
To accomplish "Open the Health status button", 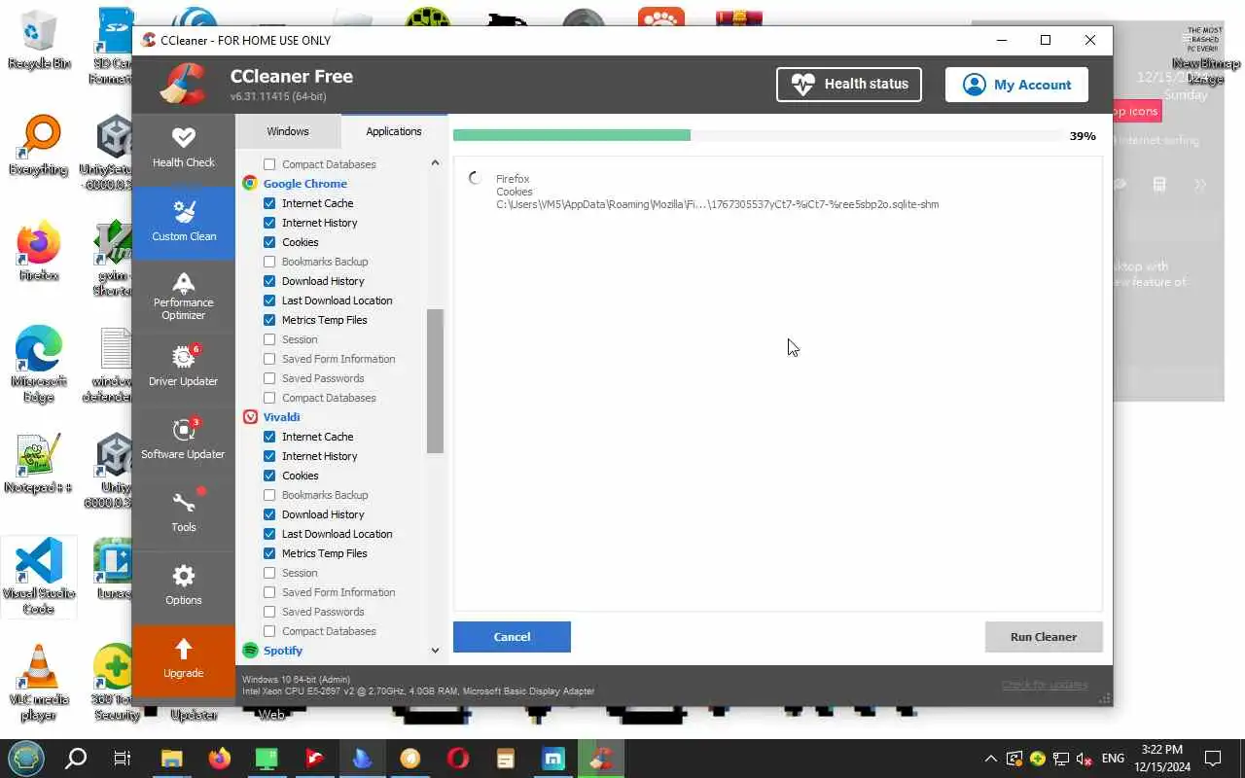I will 851,84.
